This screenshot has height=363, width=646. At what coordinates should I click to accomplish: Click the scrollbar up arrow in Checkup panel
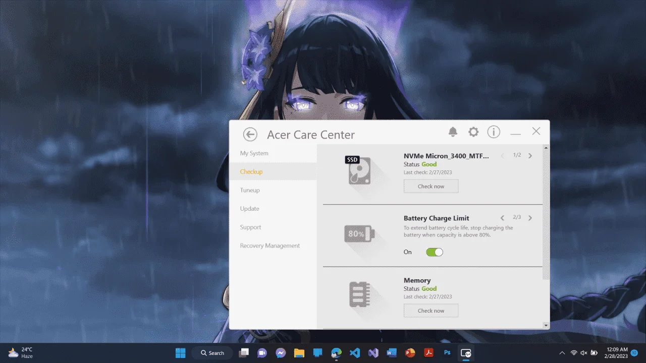pyautogui.click(x=546, y=148)
